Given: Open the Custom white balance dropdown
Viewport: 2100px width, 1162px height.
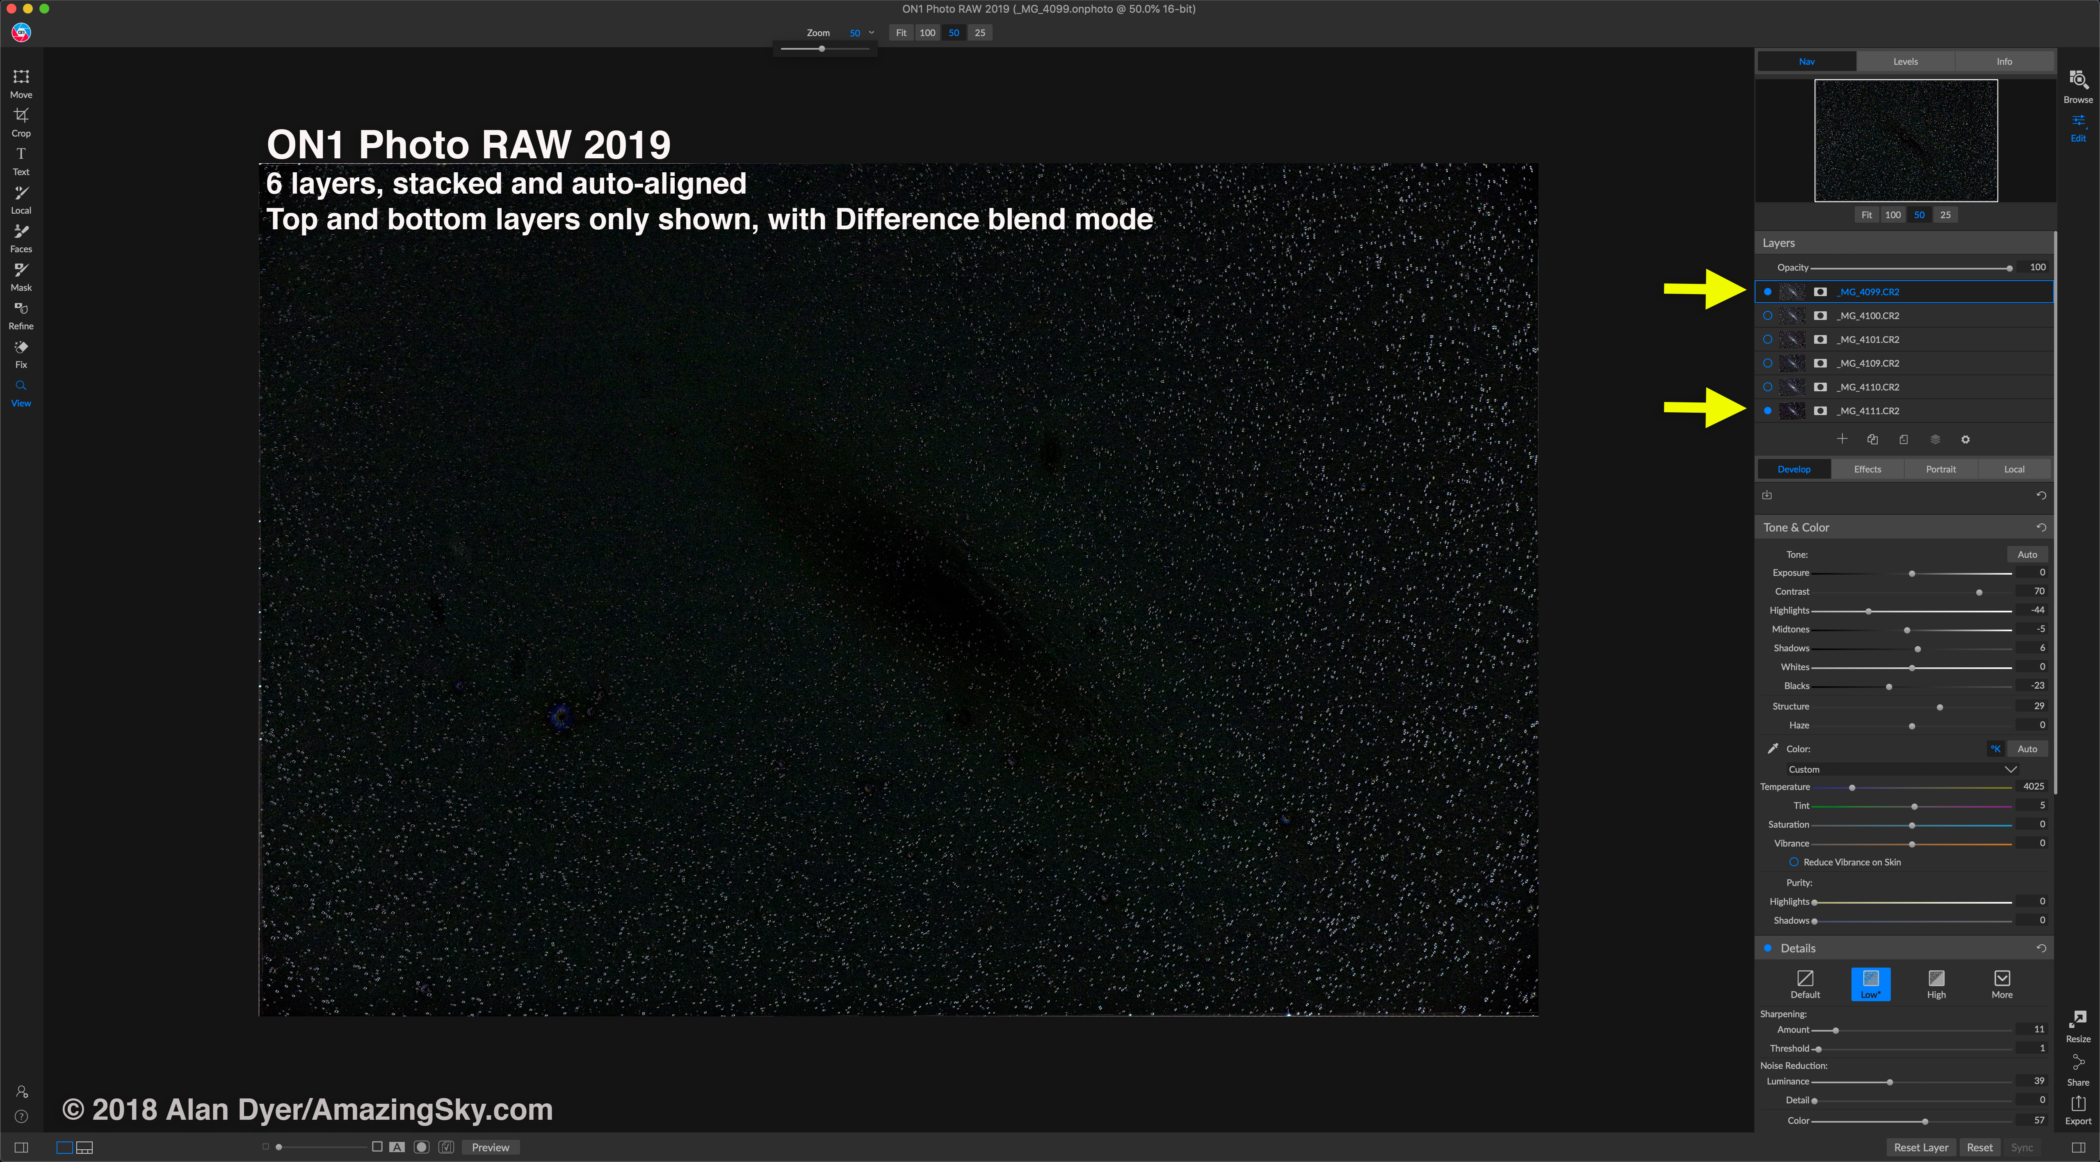Looking at the screenshot, I should 2010,769.
